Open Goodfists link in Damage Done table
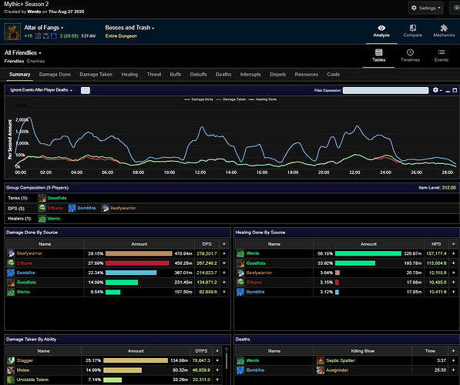The width and height of the screenshot is (460, 385). click(x=26, y=283)
